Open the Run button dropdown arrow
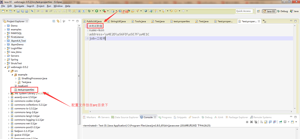300x139 pixels. 100,11
